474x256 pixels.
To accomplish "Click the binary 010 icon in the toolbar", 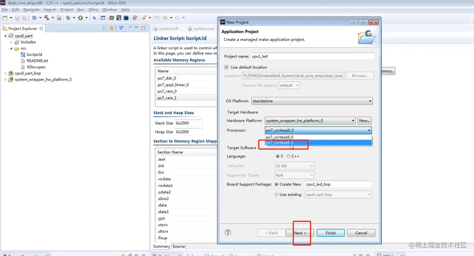I will pos(59,18).
